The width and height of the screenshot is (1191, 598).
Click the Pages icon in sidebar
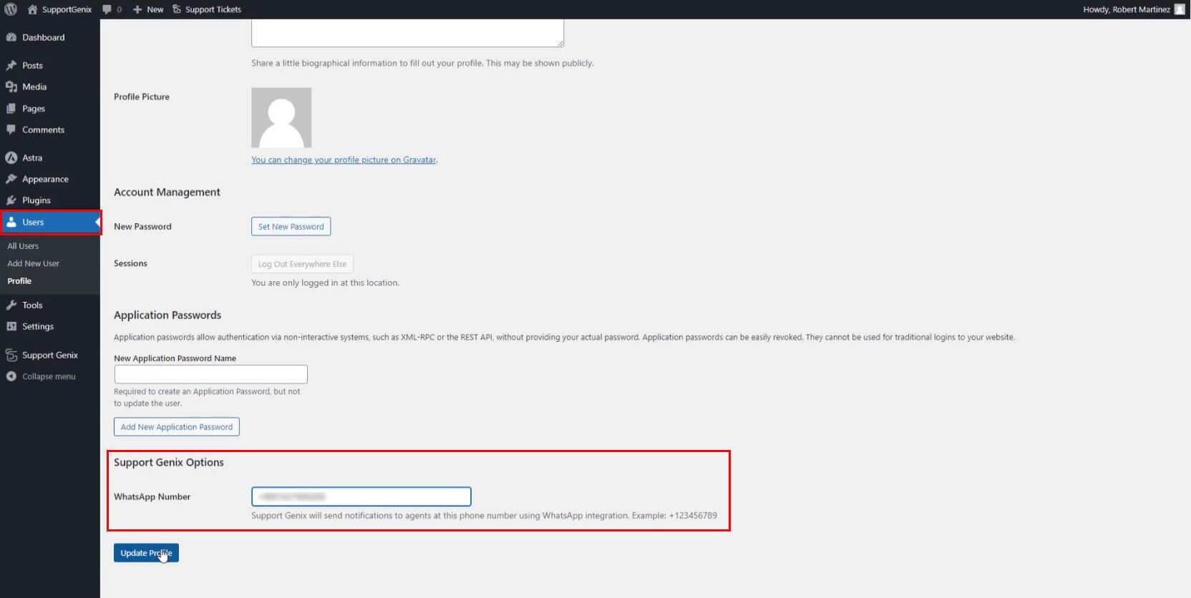pos(11,109)
